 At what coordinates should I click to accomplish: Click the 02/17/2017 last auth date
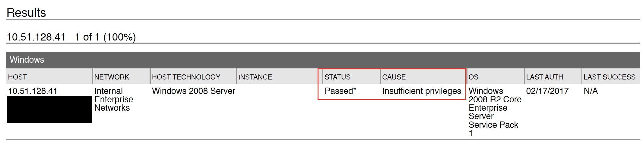547,91
